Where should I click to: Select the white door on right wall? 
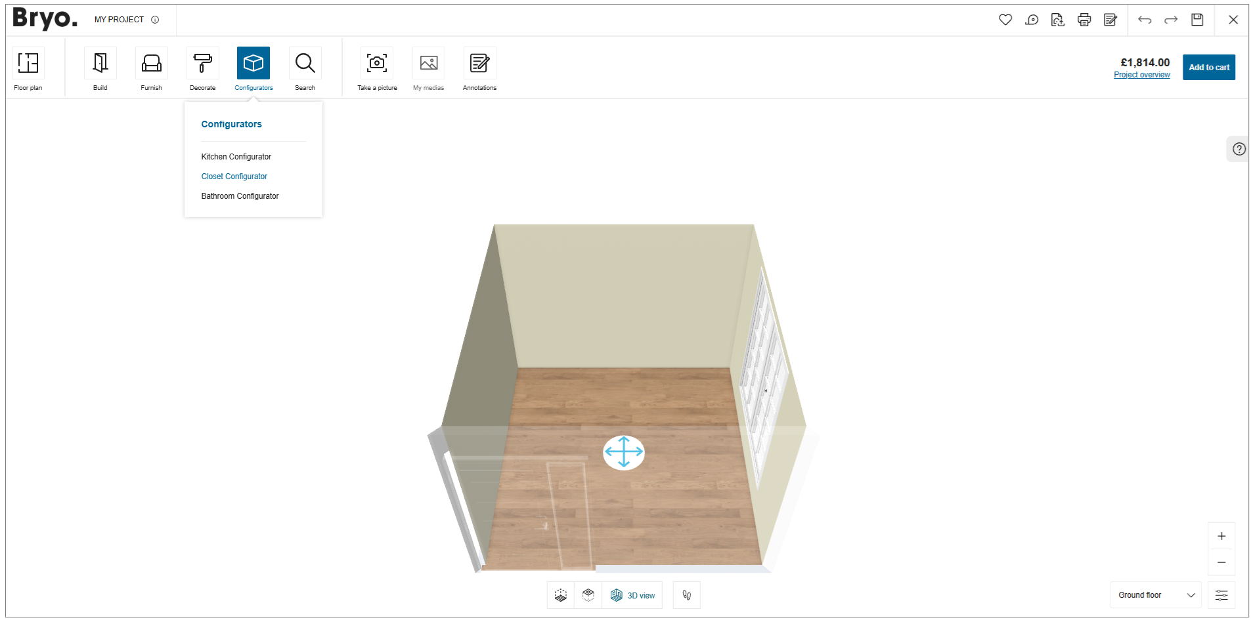(x=764, y=379)
